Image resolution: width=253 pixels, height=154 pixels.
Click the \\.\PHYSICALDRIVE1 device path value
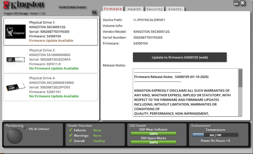click(149, 20)
